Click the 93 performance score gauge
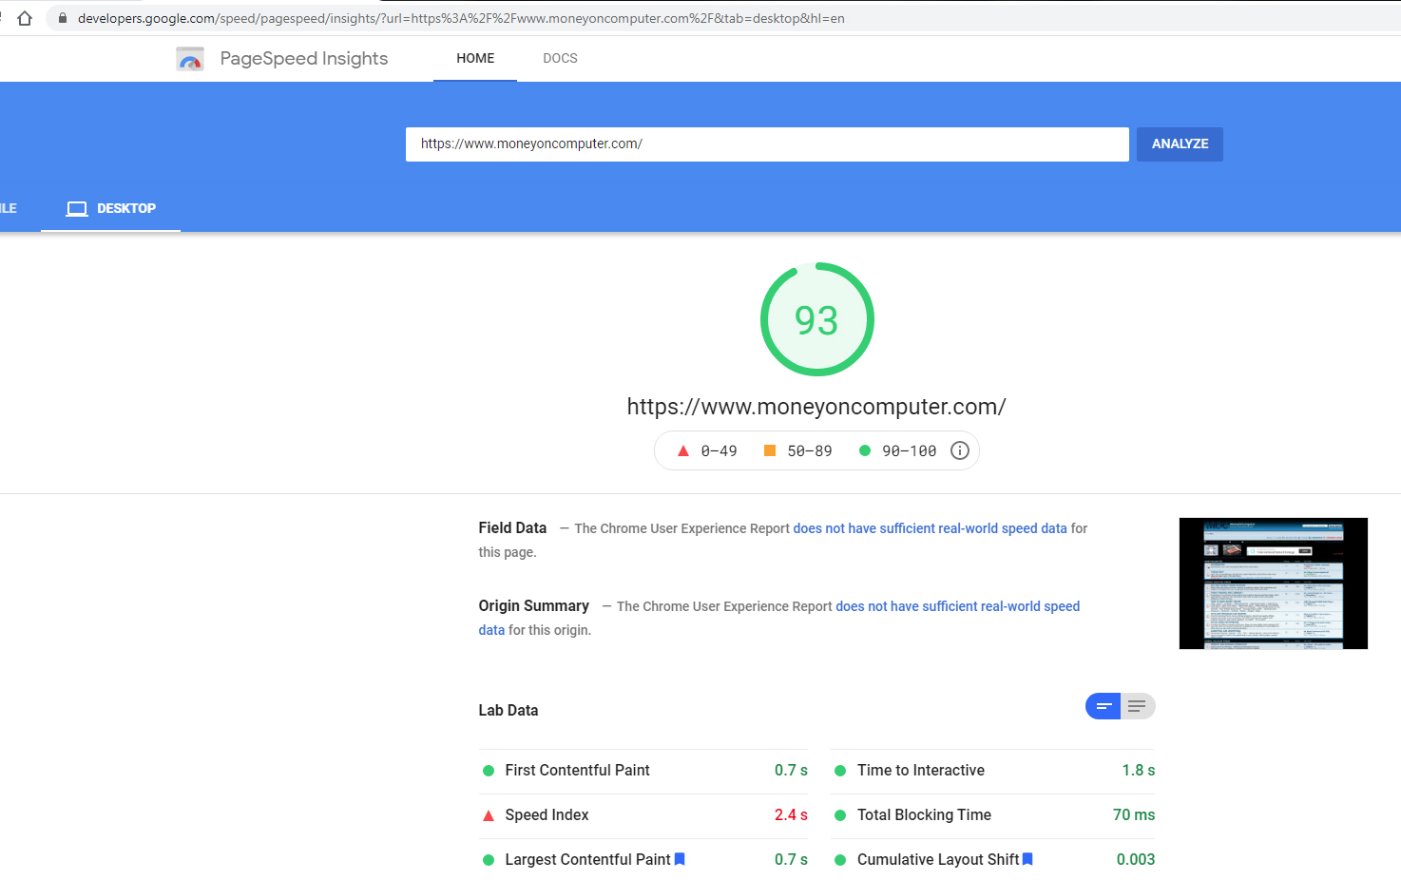The height and width of the screenshot is (880, 1401). click(816, 319)
